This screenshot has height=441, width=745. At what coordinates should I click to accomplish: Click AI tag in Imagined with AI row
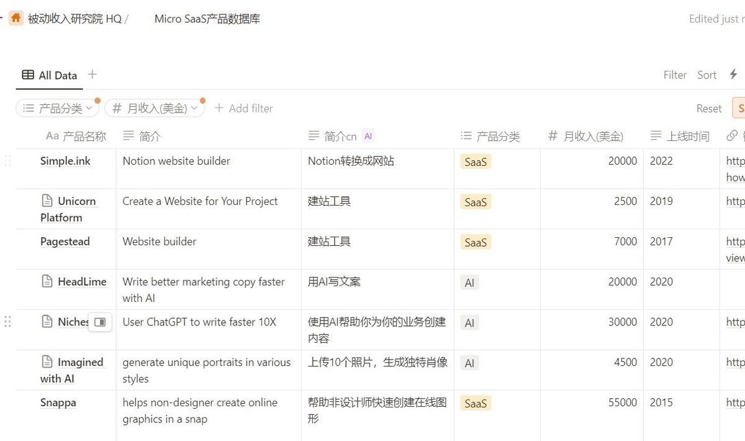469,363
